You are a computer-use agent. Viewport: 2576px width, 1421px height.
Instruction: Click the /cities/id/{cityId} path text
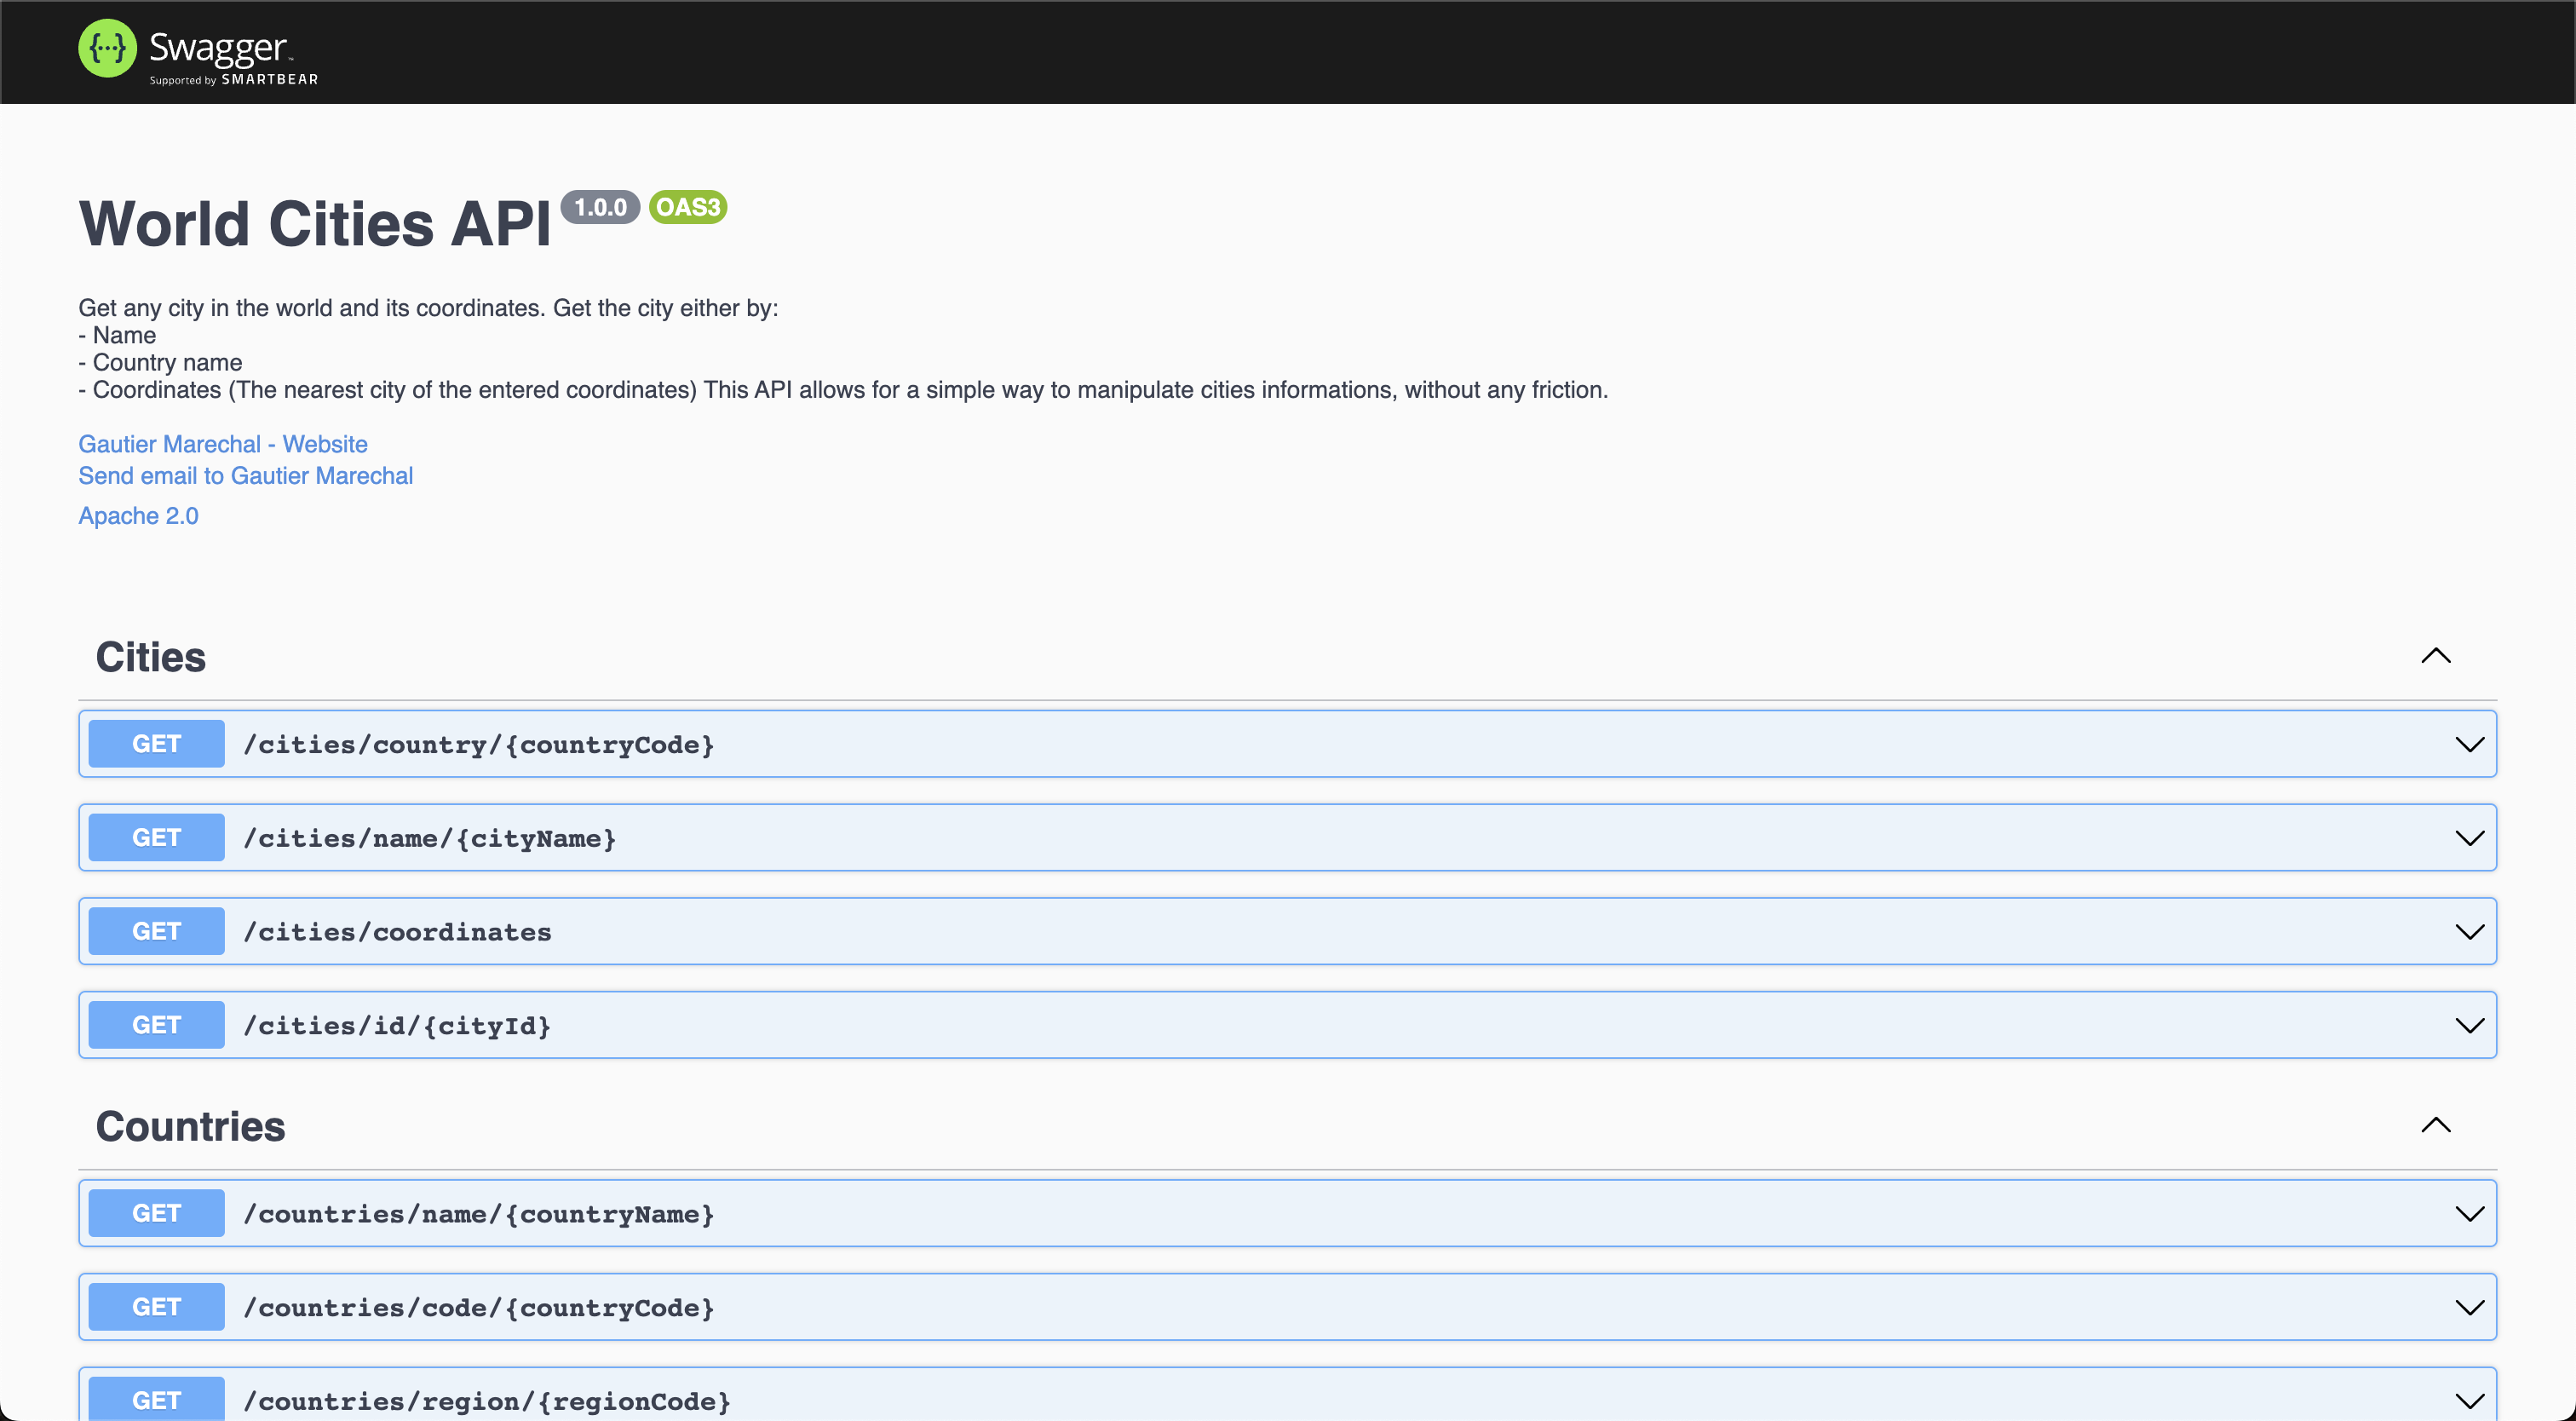click(x=397, y=1026)
